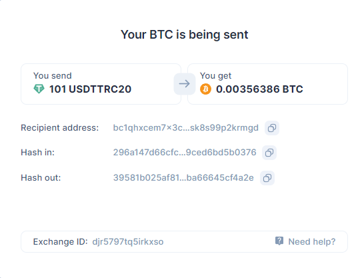Select the Exchange ID djr5797tq5irkxso
The image size is (364, 278).
click(128, 242)
